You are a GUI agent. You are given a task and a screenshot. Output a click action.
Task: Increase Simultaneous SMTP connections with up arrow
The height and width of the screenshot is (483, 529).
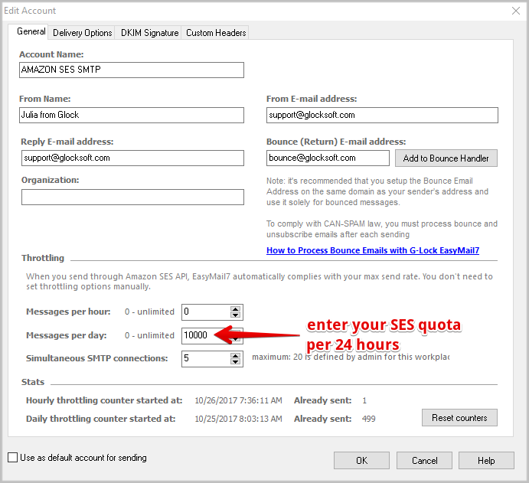pos(235,355)
